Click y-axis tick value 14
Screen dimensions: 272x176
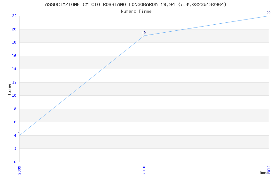coord(14,69)
